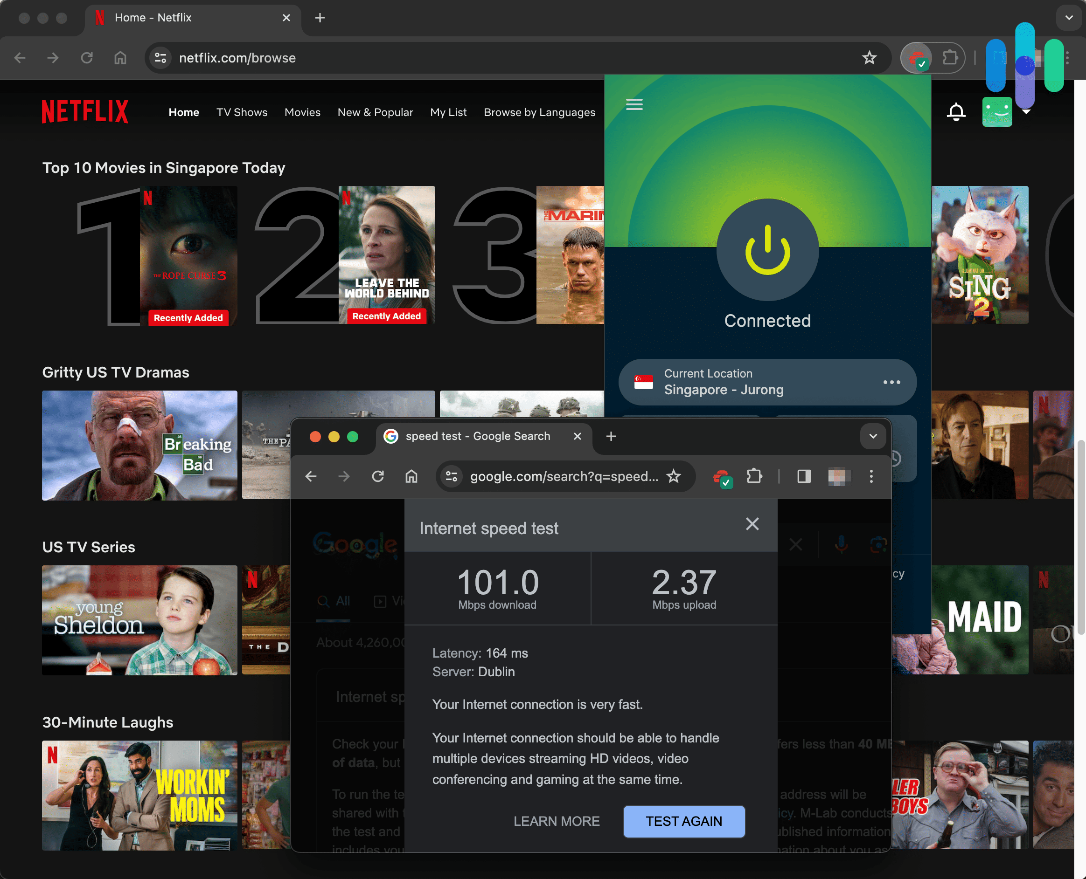1086x879 pixels.
Task: Click the Breaking Bad thumbnail in US TV Series
Action: click(139, 445)
